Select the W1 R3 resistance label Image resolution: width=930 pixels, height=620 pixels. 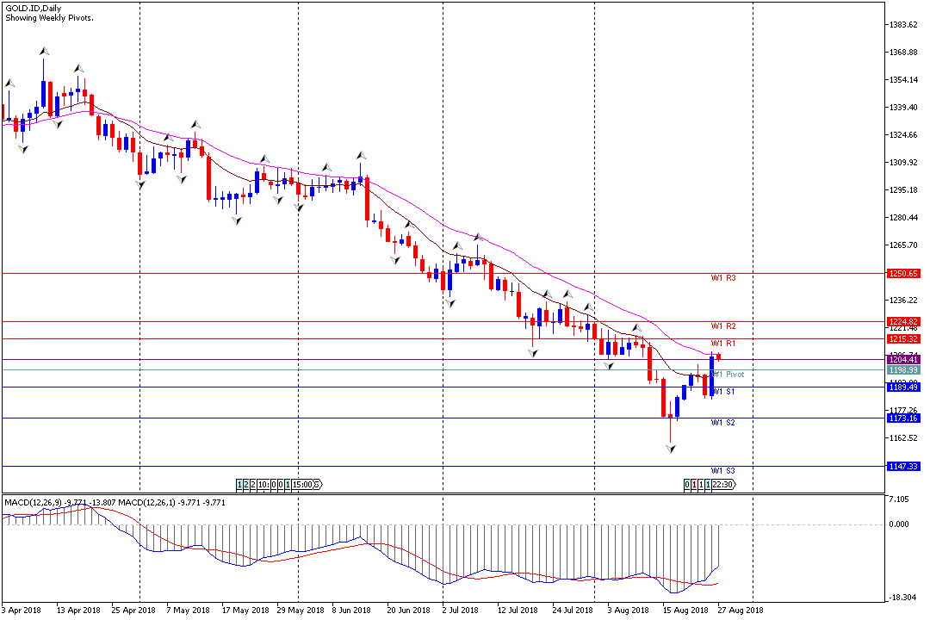pyautogui.click(x=723, y=277)
